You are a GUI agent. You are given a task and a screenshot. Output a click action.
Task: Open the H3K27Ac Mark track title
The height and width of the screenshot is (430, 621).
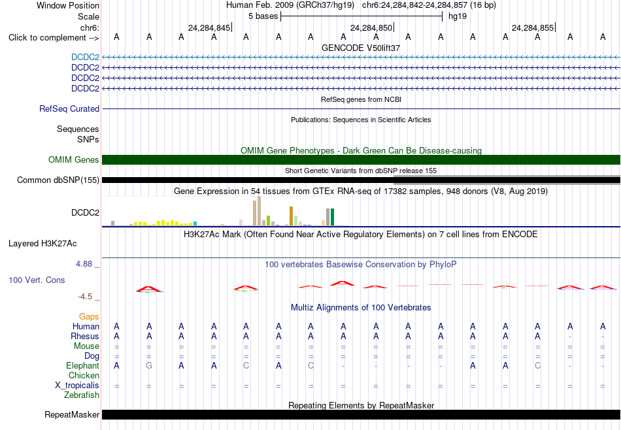point(361,235)
